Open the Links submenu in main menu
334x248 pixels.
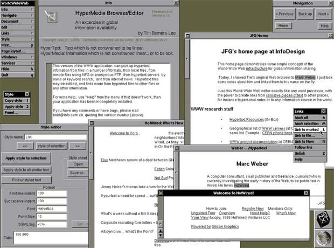tap(17, 33)
